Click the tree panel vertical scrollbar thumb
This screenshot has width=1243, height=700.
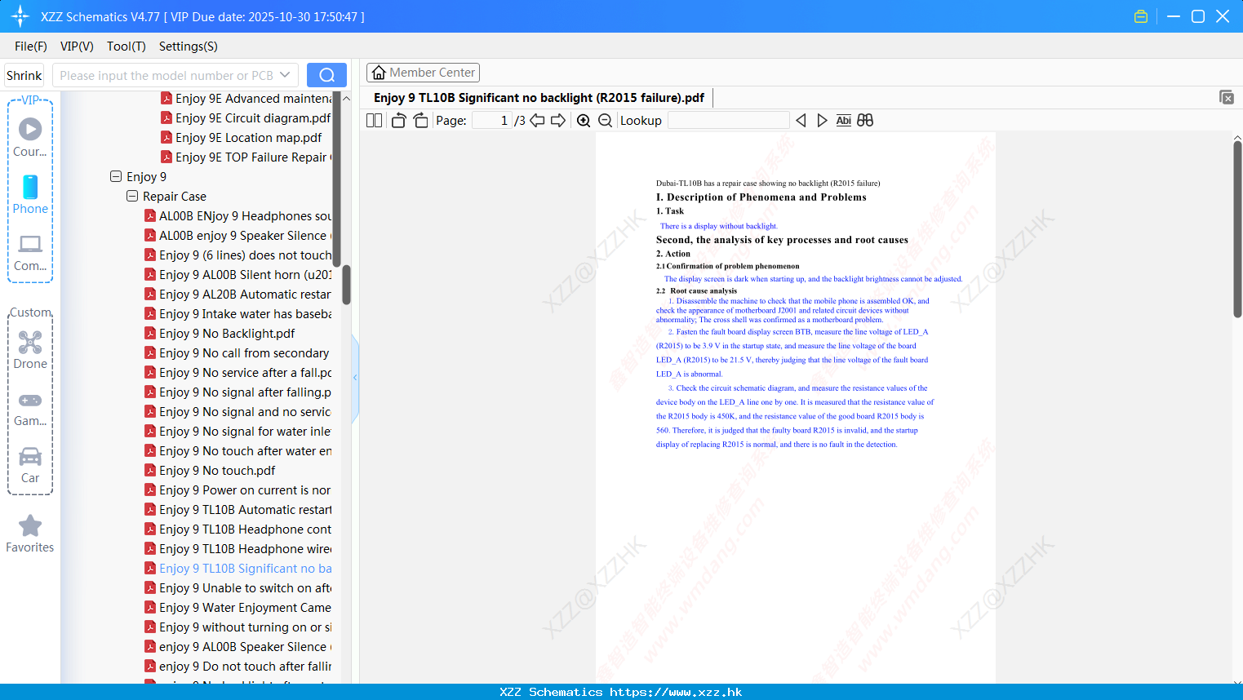click(x=346, y=284)
